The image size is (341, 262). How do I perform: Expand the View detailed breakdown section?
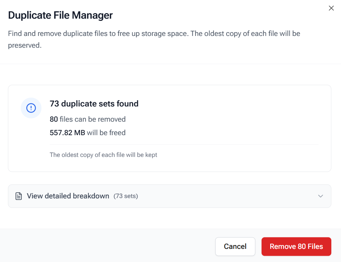(169, 196)
